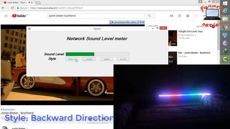This screenshot has width=230, height=129.
Task: Switch to Chrome from the taskbar
Action: click(225, 27)
